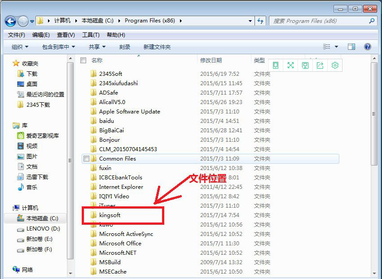The height and width of the screenshot is (279, 382).
Task: Click the Forward navigation arrow
Action: coord(23,22)
